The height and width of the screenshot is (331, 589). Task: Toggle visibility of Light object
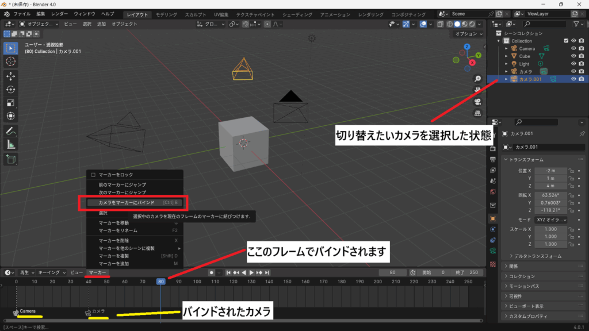[573, 64]
